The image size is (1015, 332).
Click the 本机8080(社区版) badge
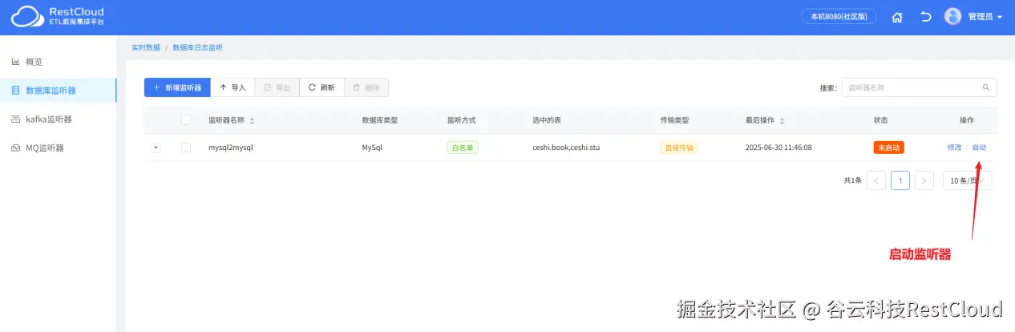tap(839, 16)
